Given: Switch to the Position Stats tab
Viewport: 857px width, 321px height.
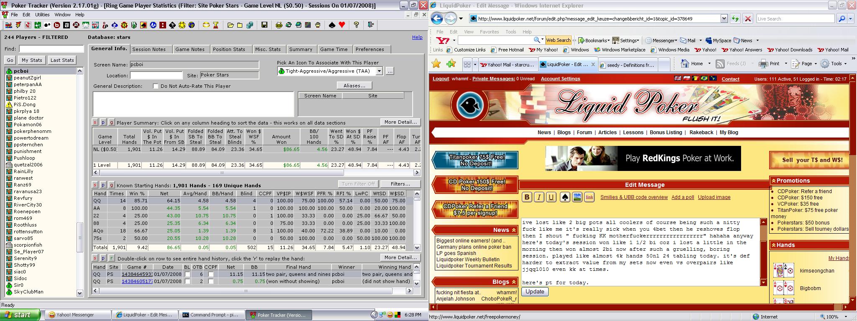Looking at the screenshot, I should (x=229, y=49).
